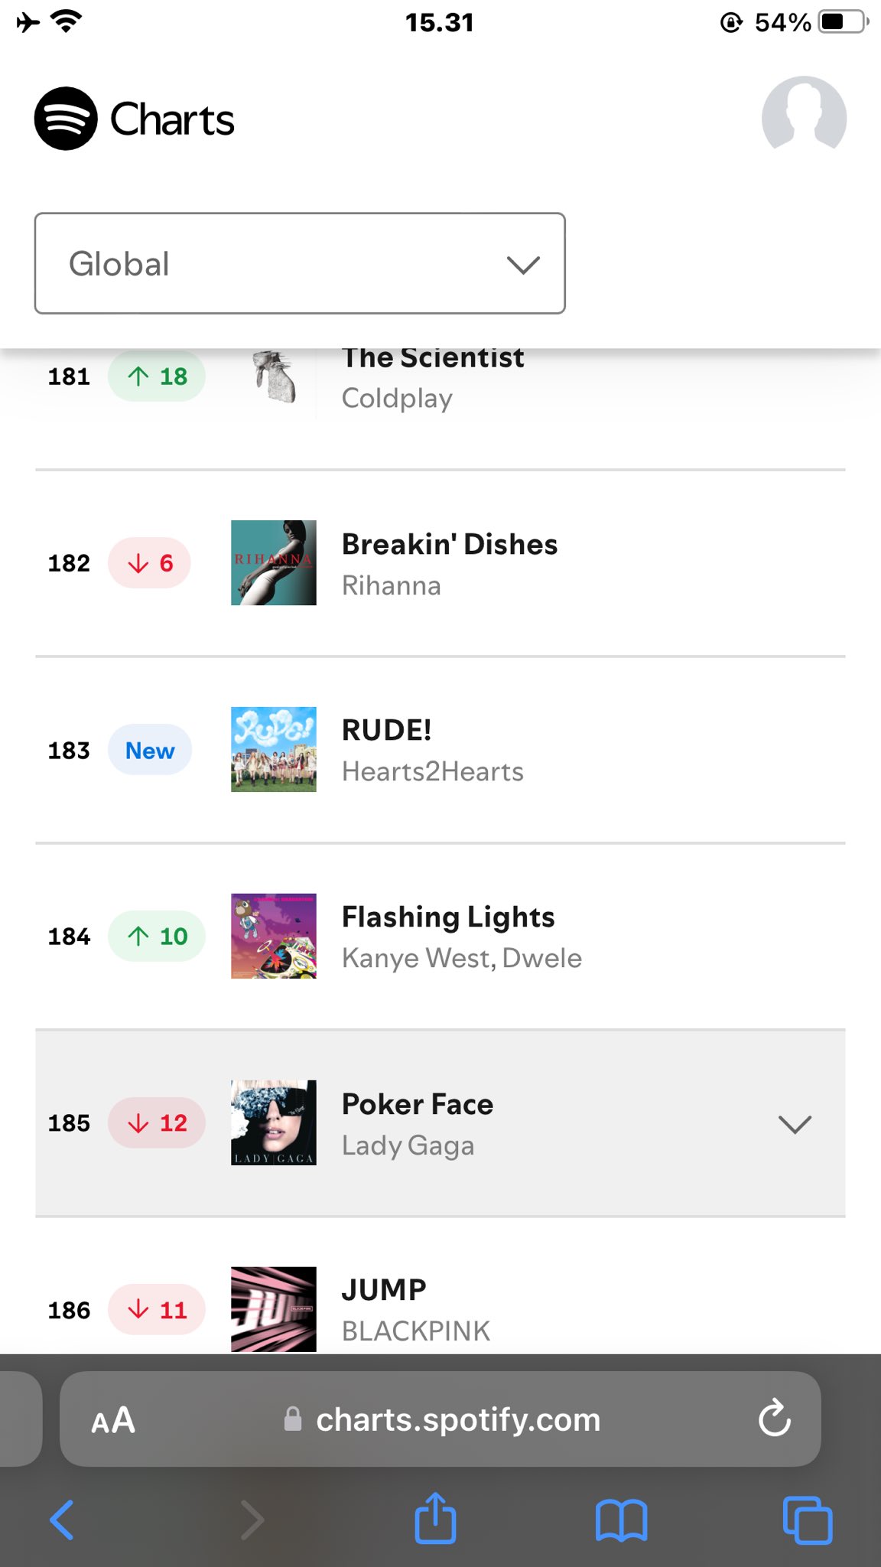Open the AA reader text options
Viewport: 881px width, 1567px height.
113,1420
